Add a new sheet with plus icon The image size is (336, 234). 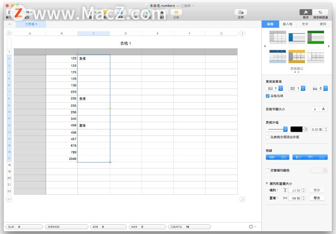click(9, 24)
